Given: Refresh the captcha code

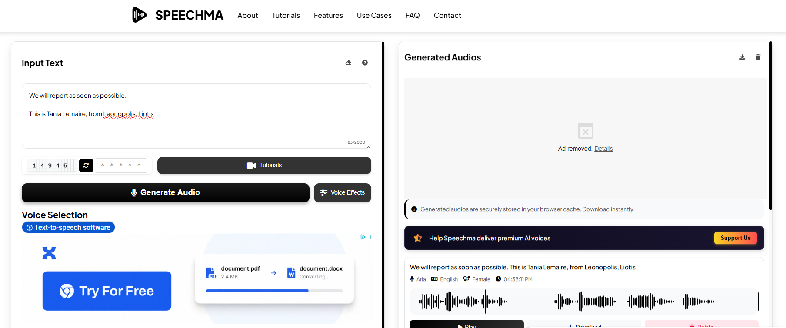Looking at the screenshot, I should pyautogui.click(x=86, y=166).
